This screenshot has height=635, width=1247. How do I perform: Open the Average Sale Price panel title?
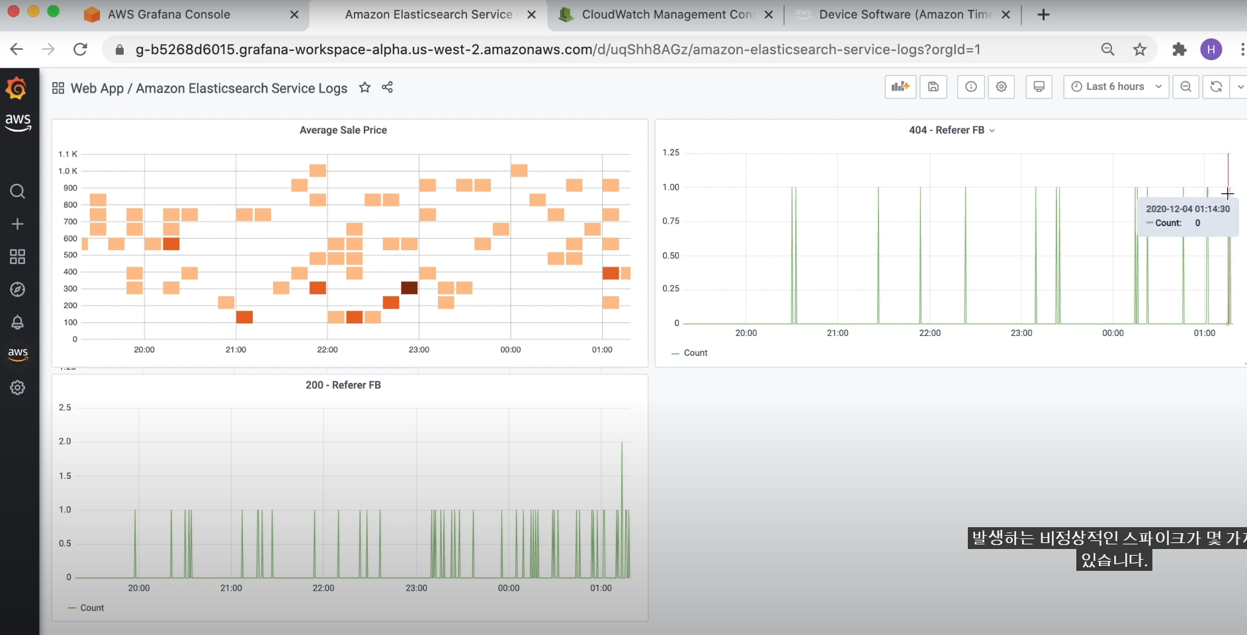[343, 130]
